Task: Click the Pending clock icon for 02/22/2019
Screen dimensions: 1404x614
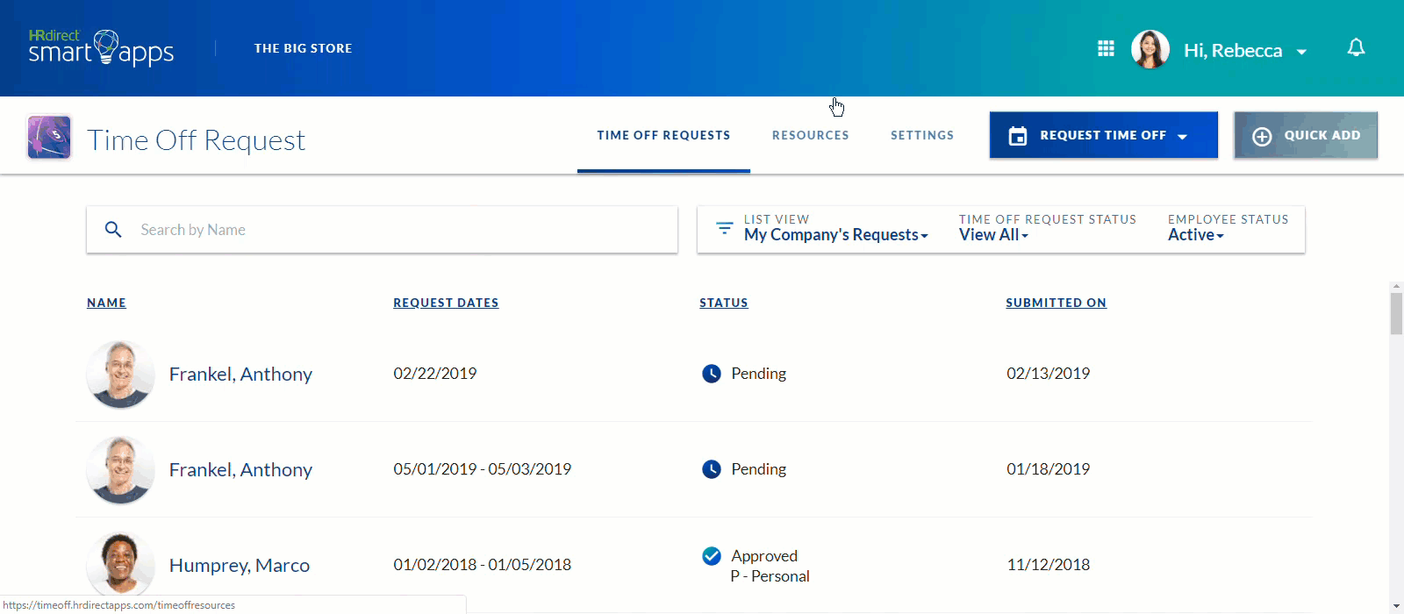Action: [x=712, y=374]
